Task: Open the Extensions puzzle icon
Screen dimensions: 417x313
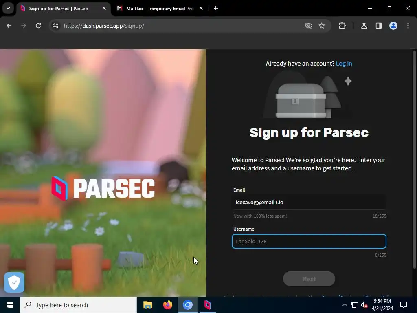Action: pyautogui.click(x=342, y=26)
